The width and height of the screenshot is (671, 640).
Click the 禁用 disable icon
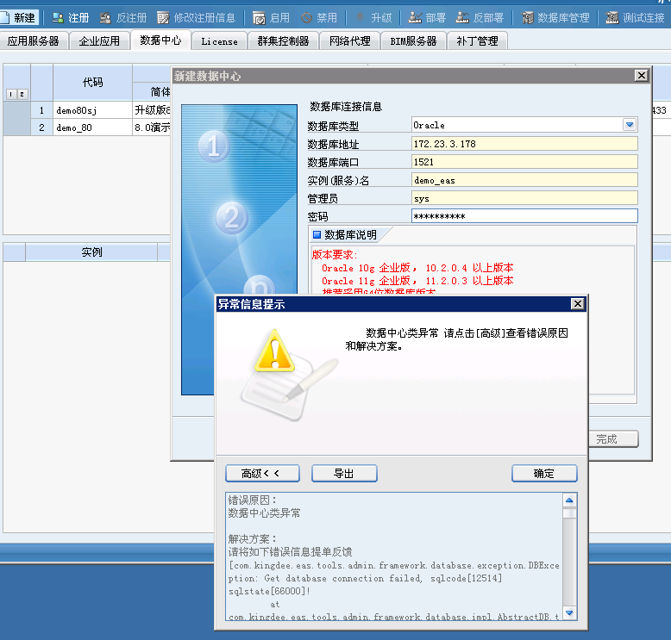pos(306,18)
